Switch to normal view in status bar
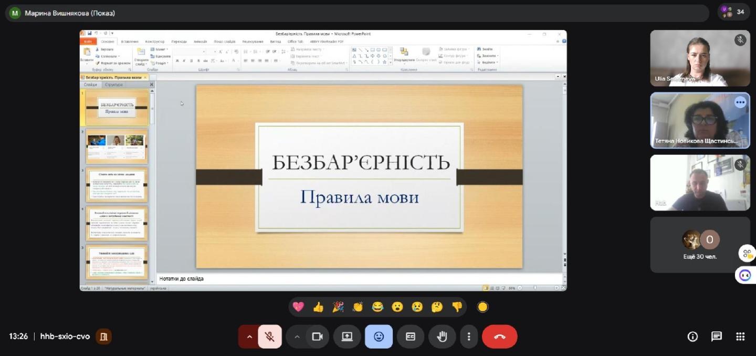The height and width of the screenshot is (356, 756). point(486,288)
